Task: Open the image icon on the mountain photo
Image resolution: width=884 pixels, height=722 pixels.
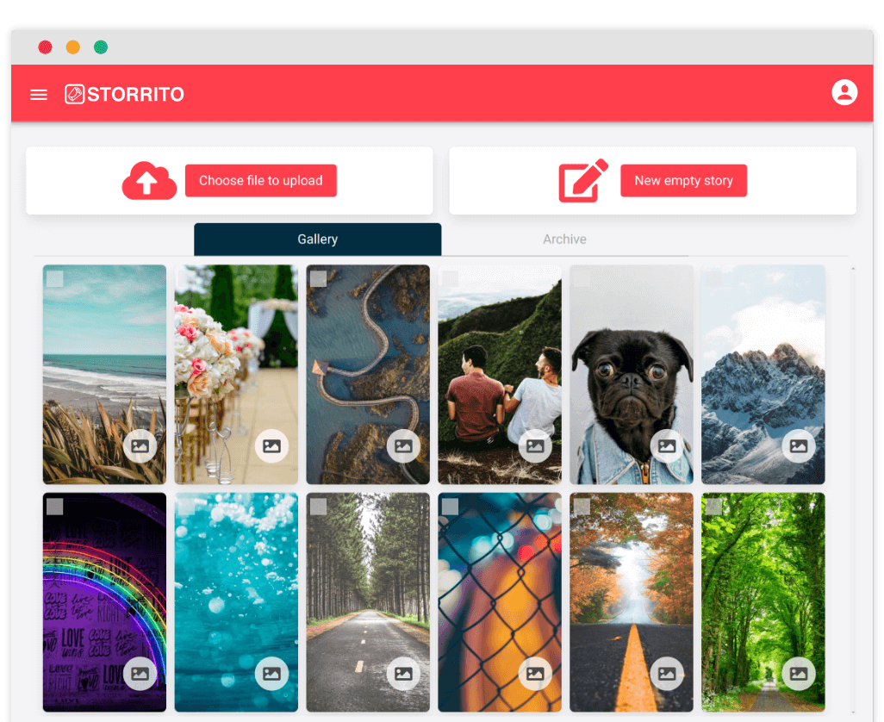Action: click(x=799, y=446)
